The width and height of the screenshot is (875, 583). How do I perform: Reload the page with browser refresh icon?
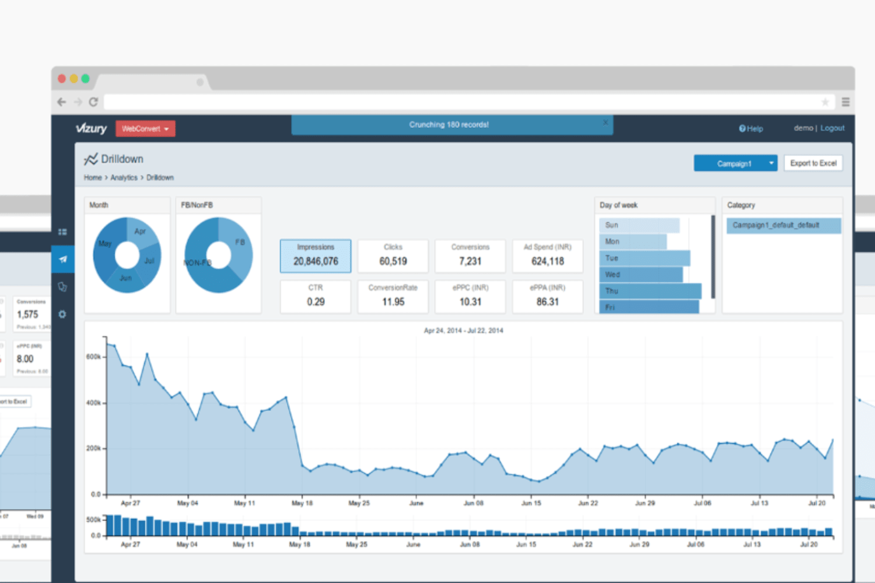(x=93, y=102)
